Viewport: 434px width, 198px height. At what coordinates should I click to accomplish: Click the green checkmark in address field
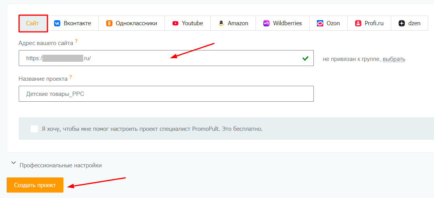[x=305, y=58]
